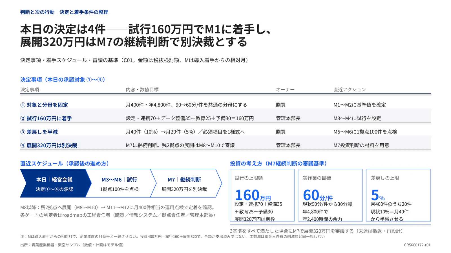This screenshot has height=253, width=451.
Task: Click the cell starting '月400件・年4,800件'
Action: click(186, 105)
